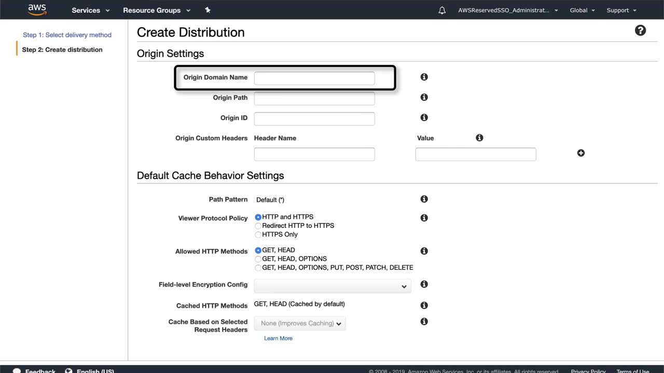Open Field-level Encryption Config dropdown
Screen dimensions: 664x373
click(332, 286)
